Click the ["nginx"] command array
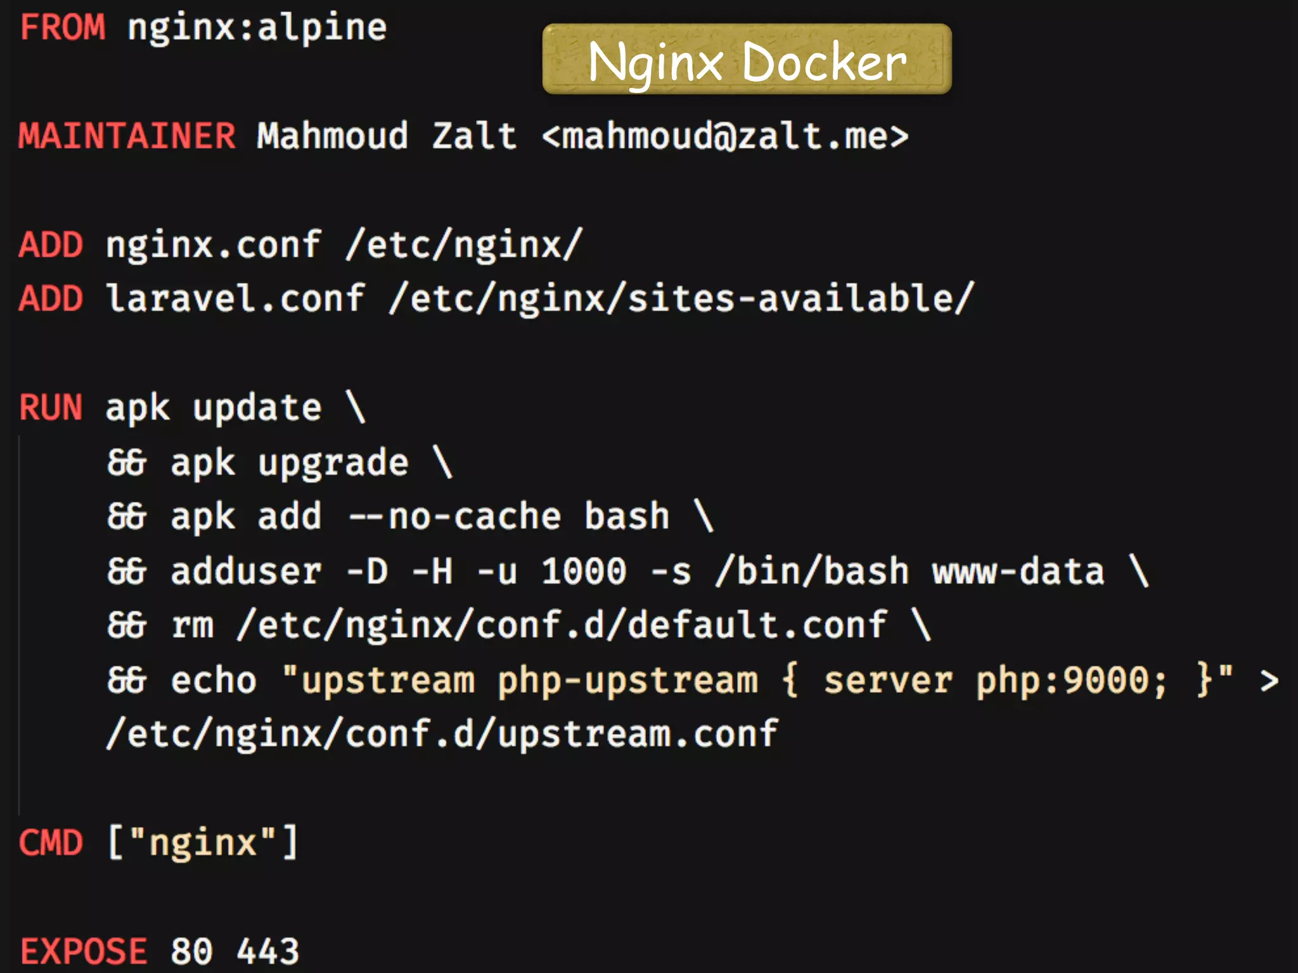 click(x=202, y=843)
